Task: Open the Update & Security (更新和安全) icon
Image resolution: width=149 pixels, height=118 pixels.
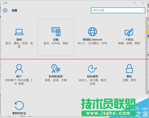Action: [19, 105]
